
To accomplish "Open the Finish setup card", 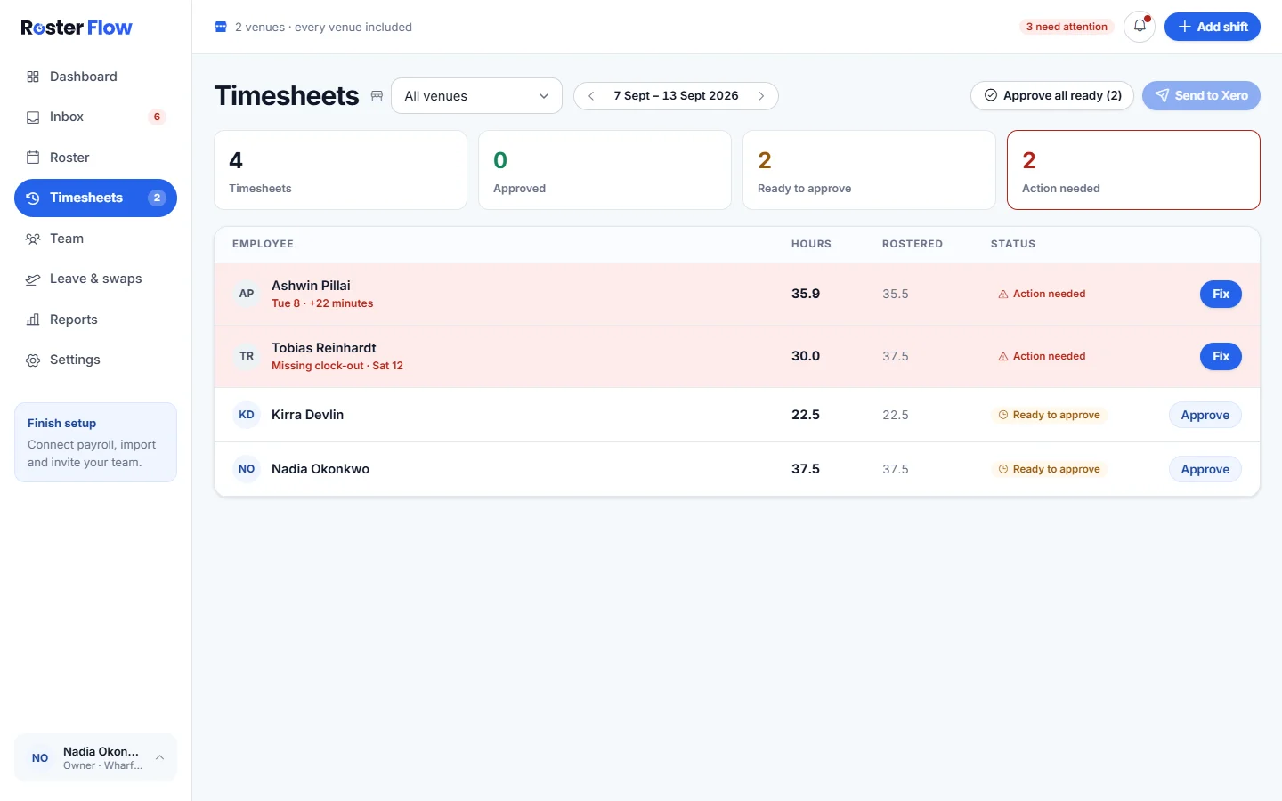I will point(95,442).
